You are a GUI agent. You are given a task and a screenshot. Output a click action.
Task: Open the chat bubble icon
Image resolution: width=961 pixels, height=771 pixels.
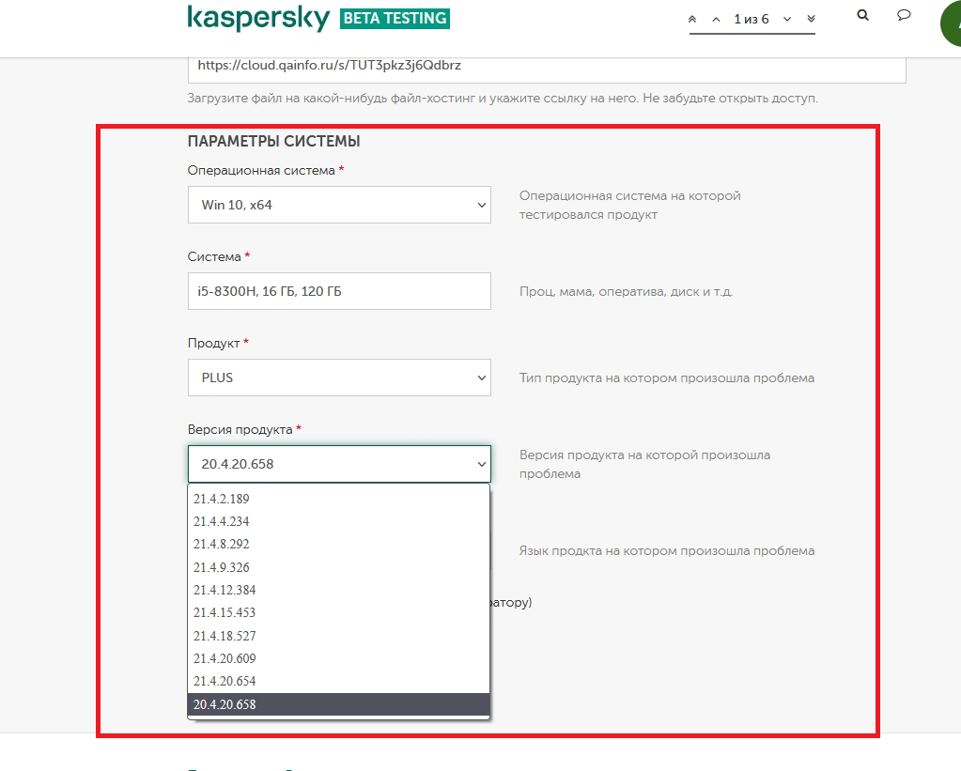[x=904, y=15]
